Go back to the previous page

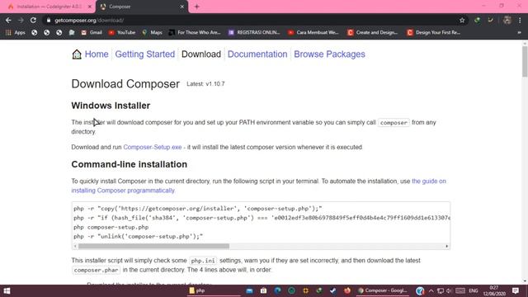coord(8,20)
